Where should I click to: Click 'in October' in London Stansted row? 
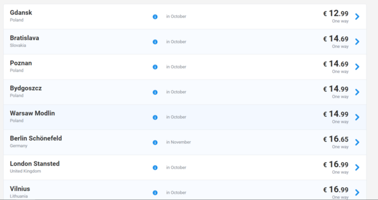pos(176,167)
